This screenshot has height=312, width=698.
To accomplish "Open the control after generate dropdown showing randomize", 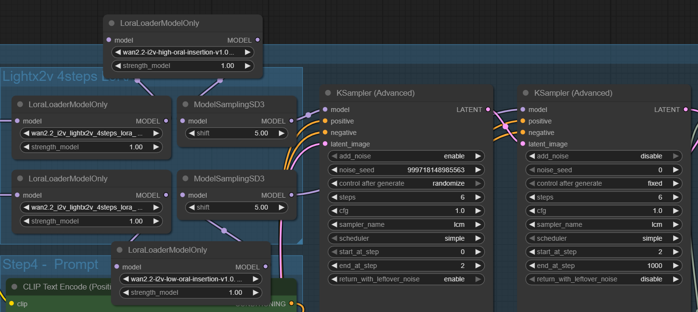I will pyautogui.click(x=406, y=183).
